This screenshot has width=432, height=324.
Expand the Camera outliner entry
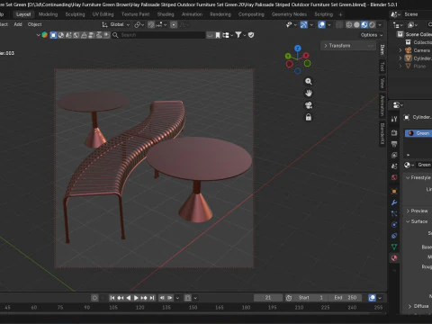coord(400,50)
